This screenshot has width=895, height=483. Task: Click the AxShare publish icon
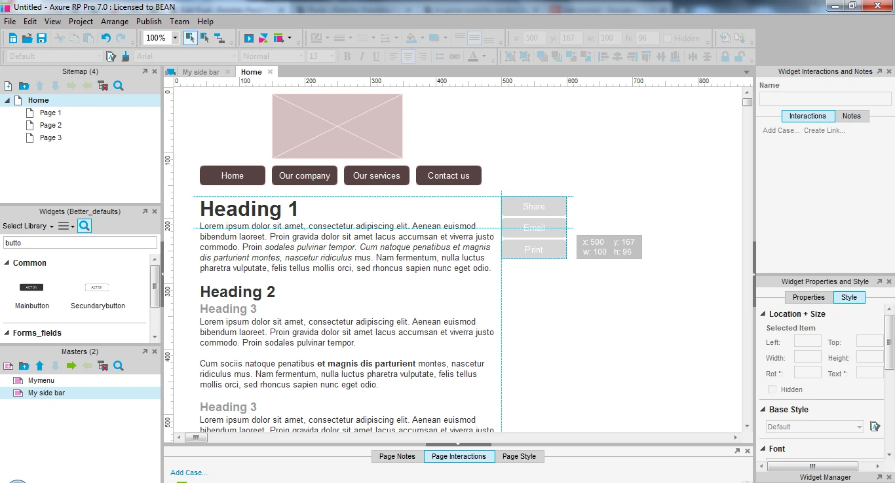tap(263, 38)
